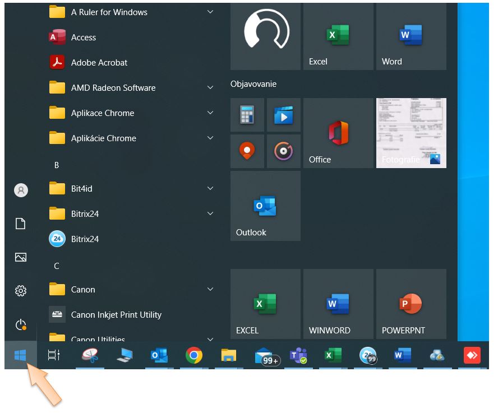Viewport: 498px width, 418px height.
Task: Open the Fotografie photo tile
Action: 411,133
